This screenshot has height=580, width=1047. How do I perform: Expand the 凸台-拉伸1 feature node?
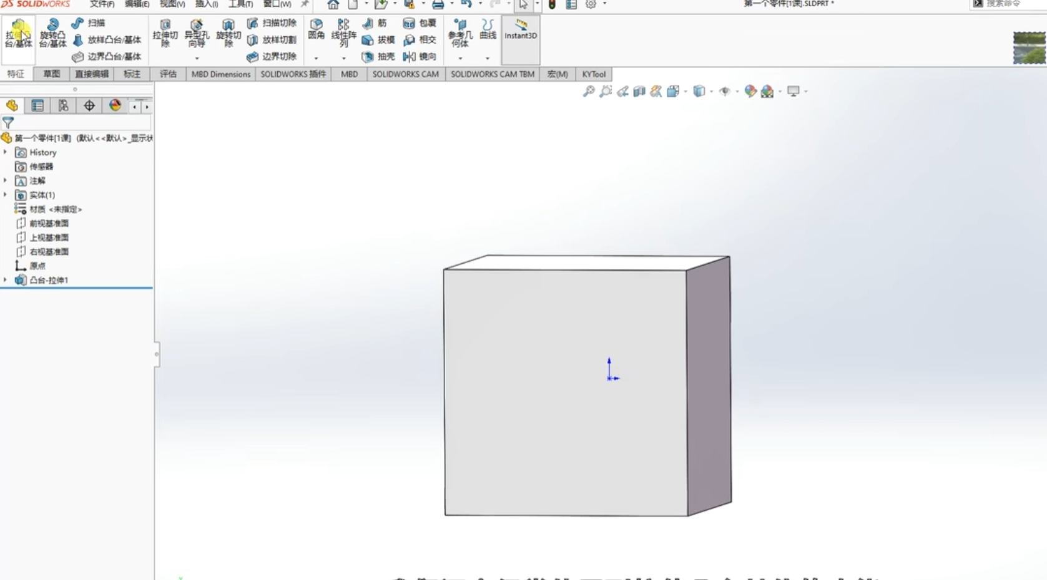click(6, 280)
